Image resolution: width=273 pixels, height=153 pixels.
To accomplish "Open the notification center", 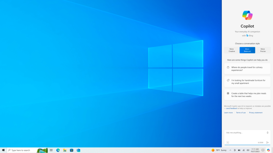I will point(262,150).
